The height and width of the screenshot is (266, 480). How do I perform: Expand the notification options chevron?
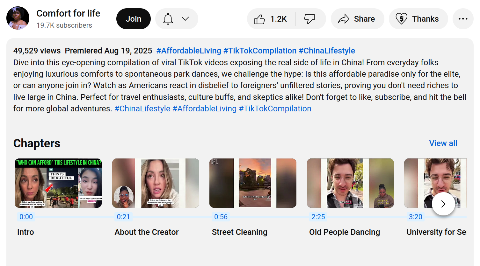coord(185,19)
